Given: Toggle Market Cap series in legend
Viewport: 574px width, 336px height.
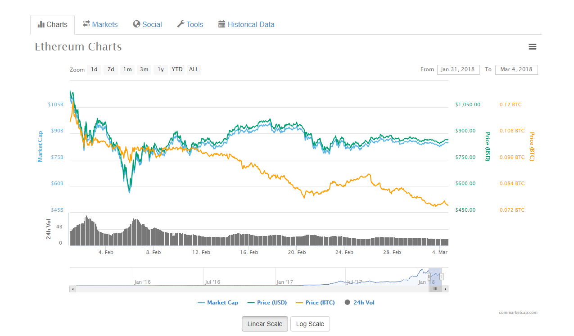Looking at the screenshot, I should [218, 303].
